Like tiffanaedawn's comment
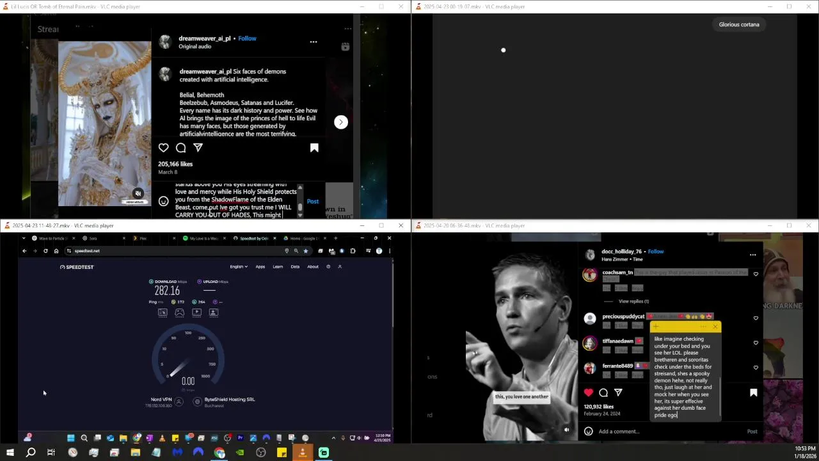Image resolution: width=819 pixels, height=461 pixels. click(756, 343)
